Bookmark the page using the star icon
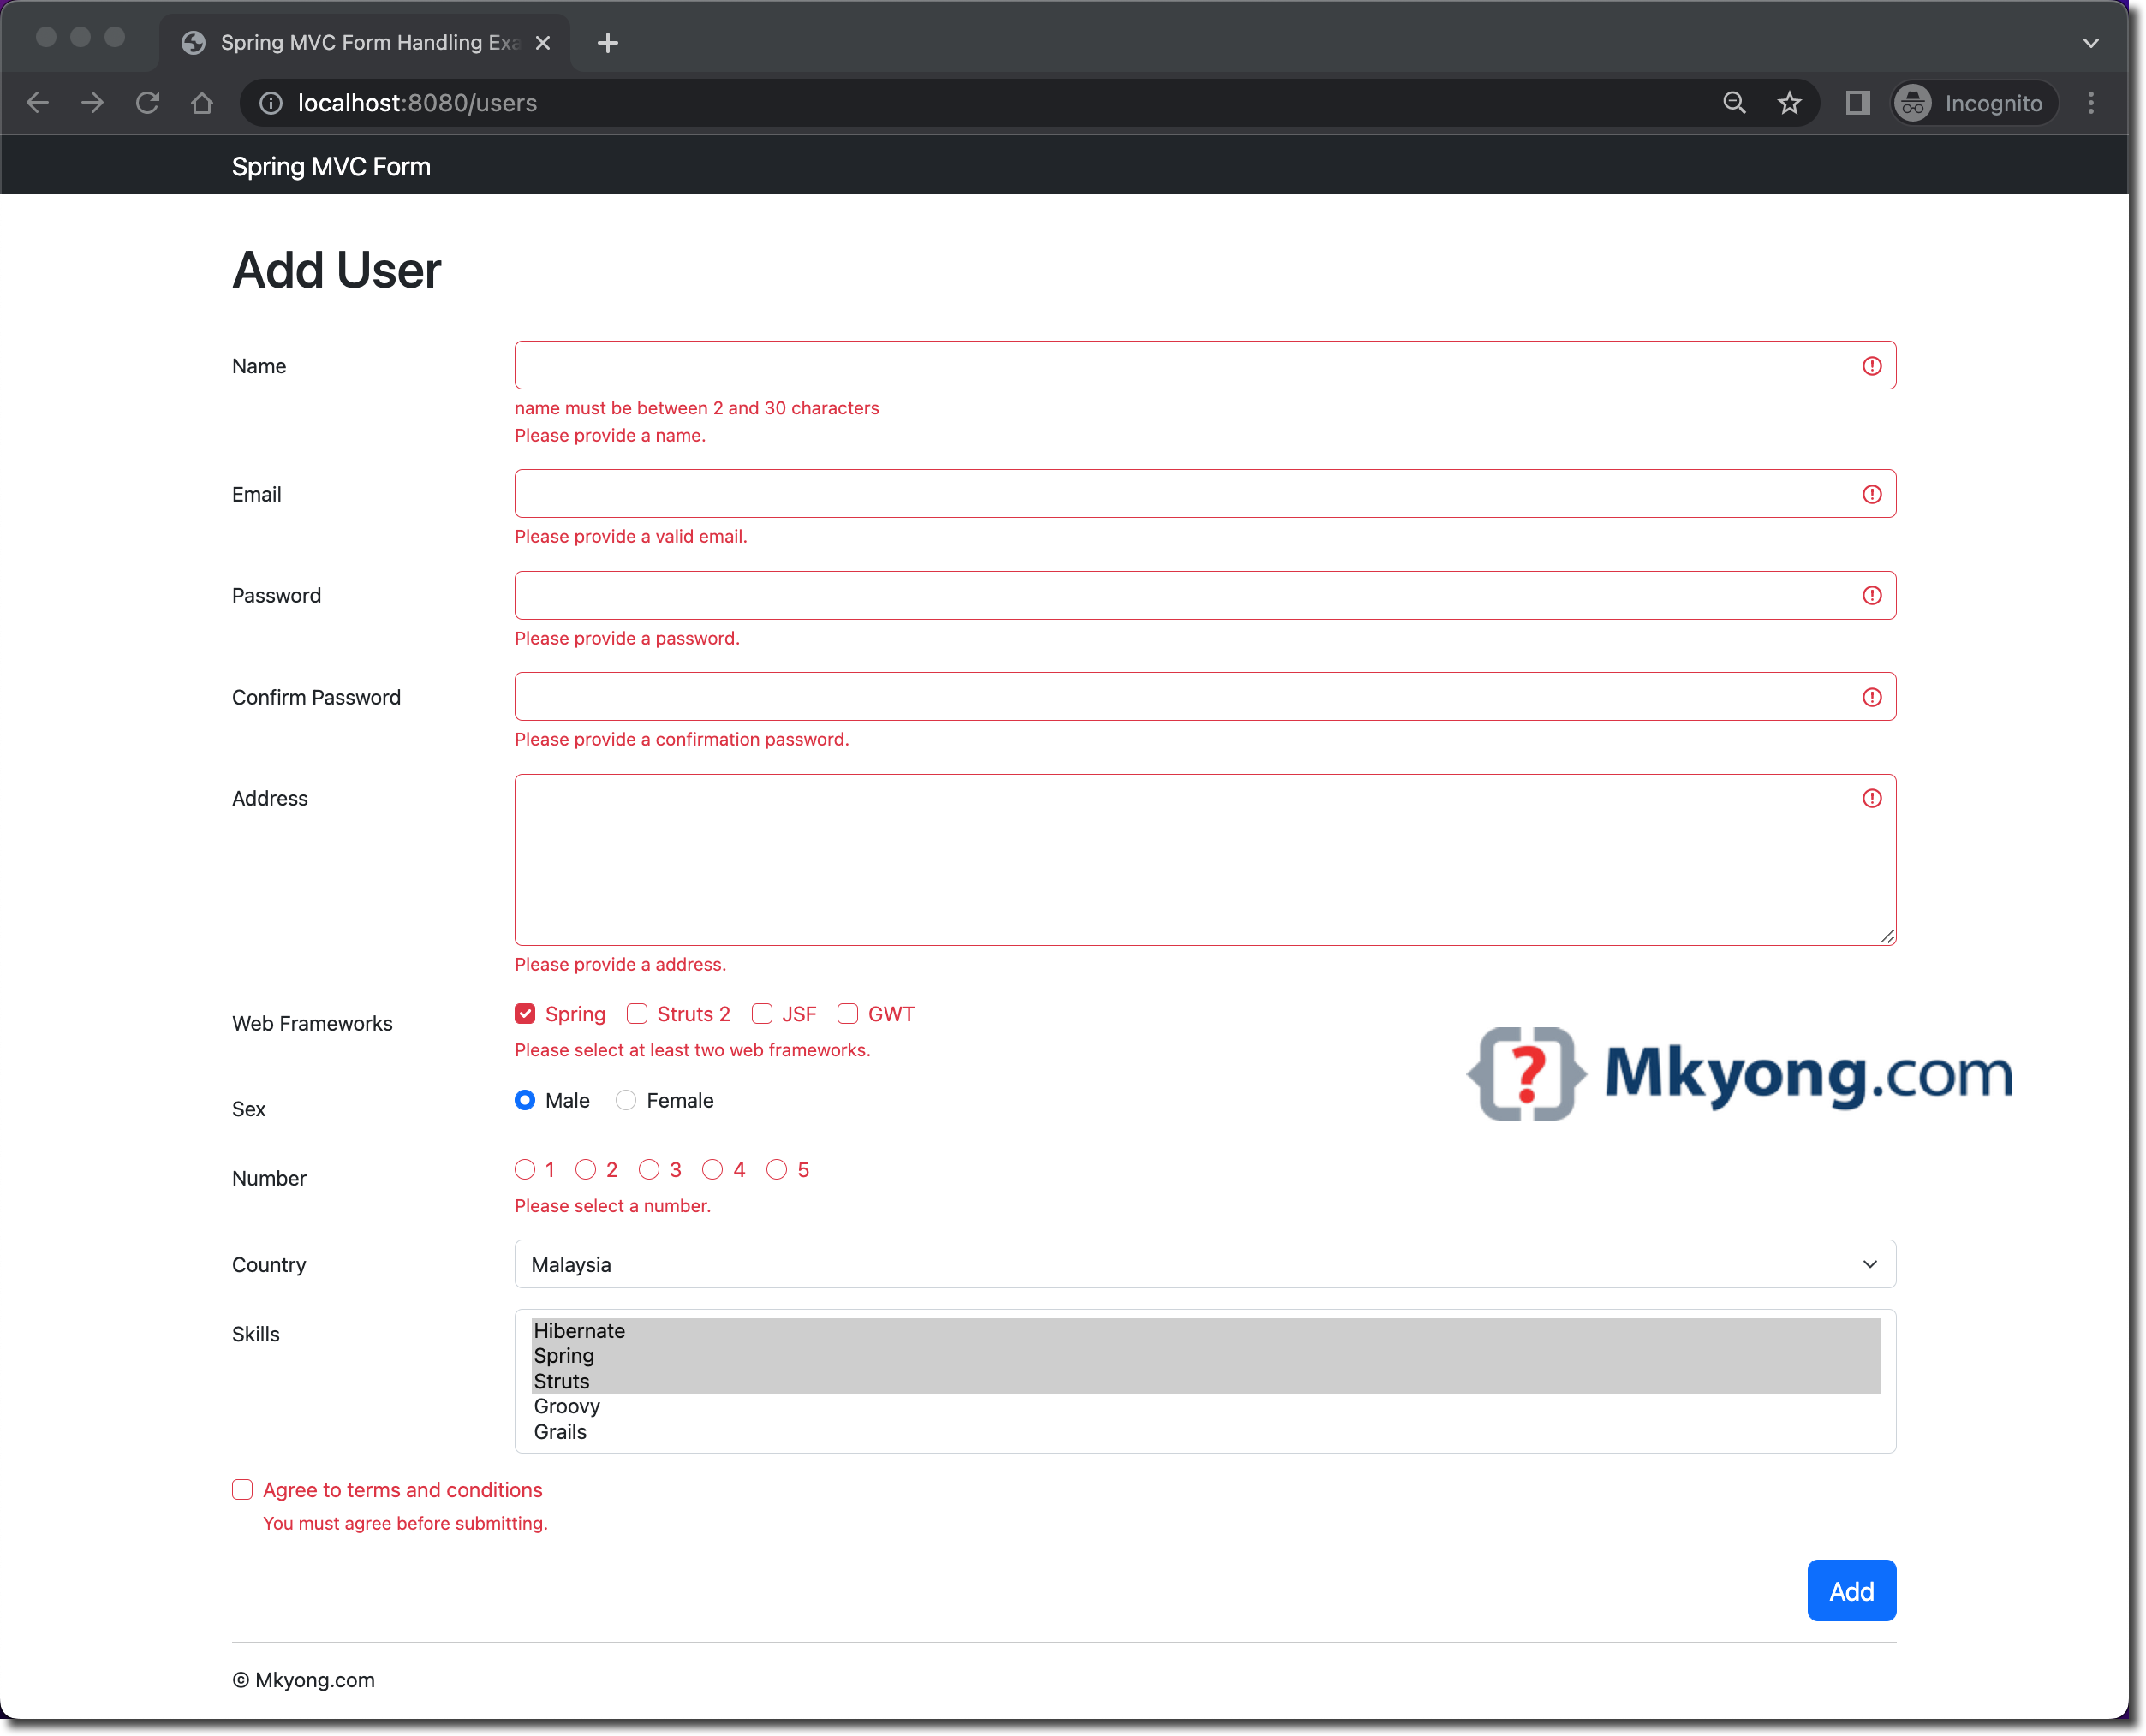The width and height of the screenshot is (2146, 1736). point(1790,102)
